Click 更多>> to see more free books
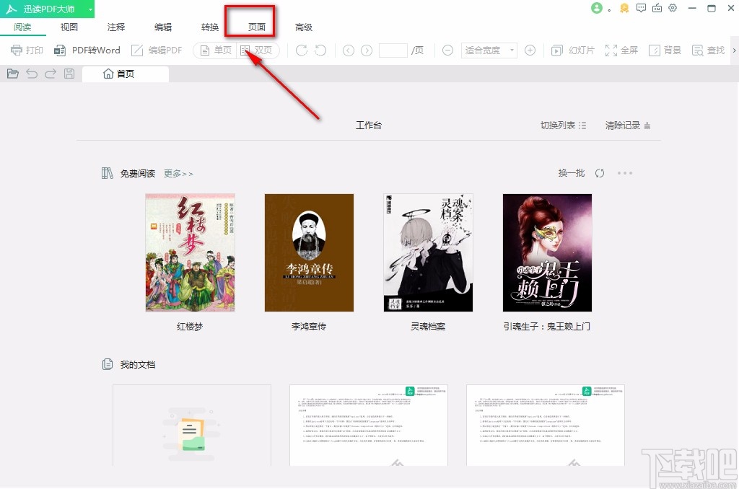739x489 pixels. coord(178,173)
